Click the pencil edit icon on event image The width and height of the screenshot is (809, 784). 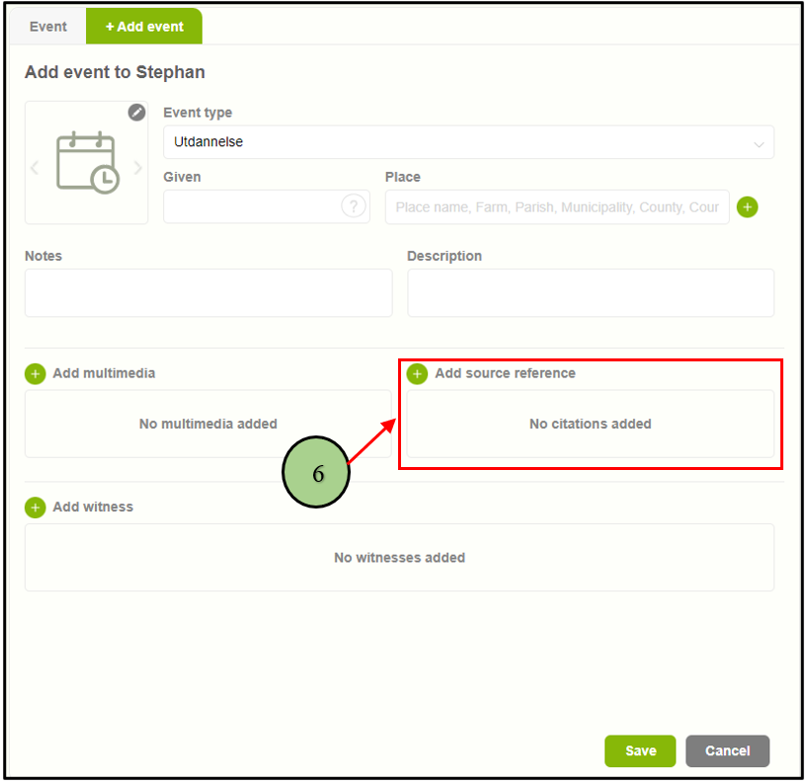(137, 113)
